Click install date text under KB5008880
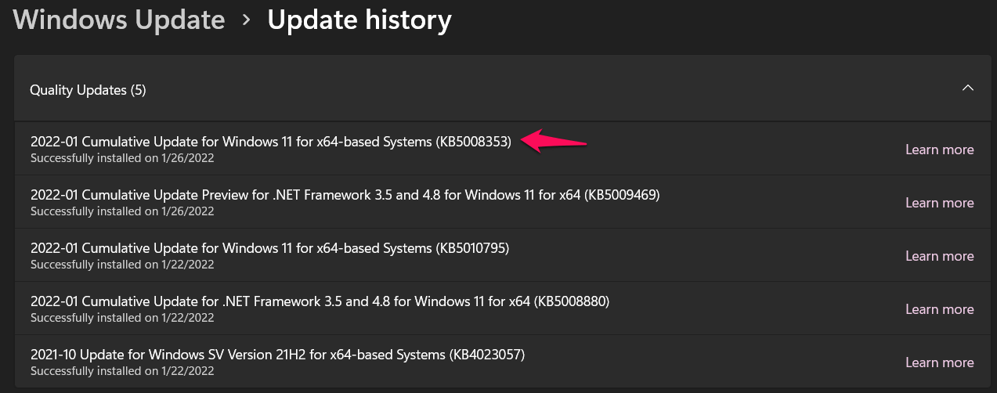 (122, 318)
